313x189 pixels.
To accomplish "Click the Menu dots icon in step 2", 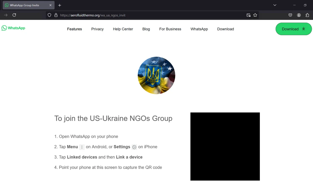I will [82, 147].
